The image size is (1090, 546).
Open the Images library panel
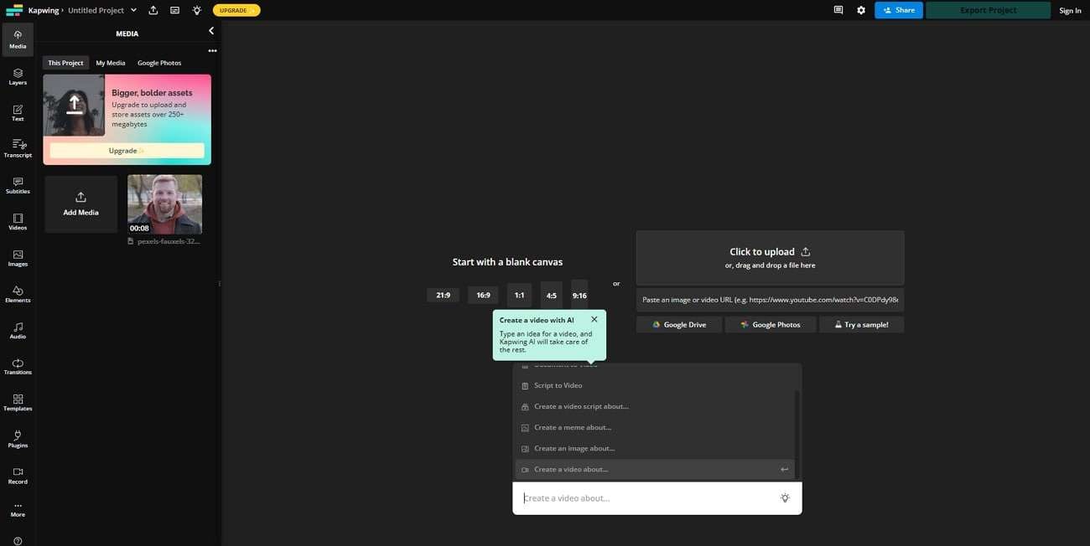click(x=18, y=258)
